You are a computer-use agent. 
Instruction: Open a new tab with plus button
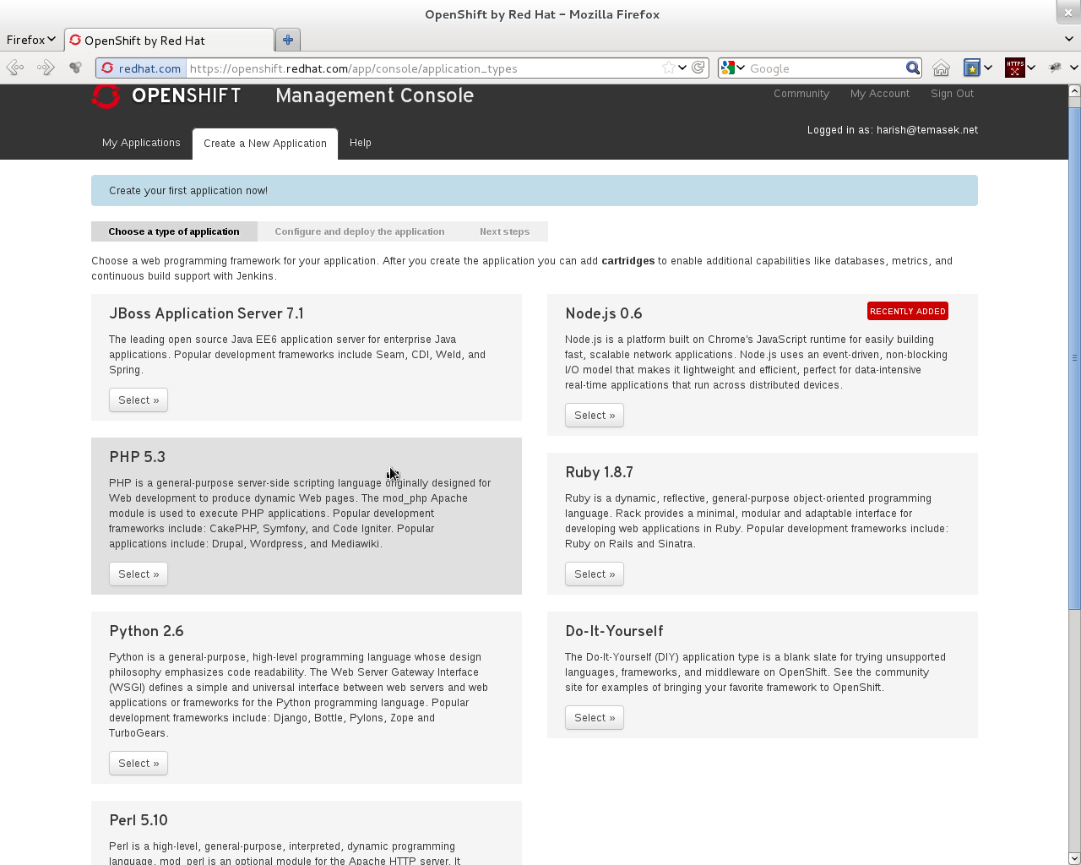coord(288,40)
